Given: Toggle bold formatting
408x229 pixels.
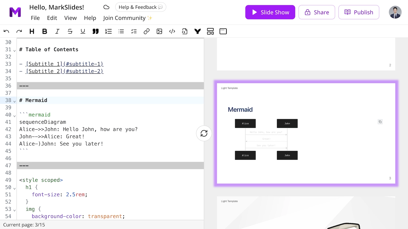Looking at the screenshot, I should pos(45,31).
